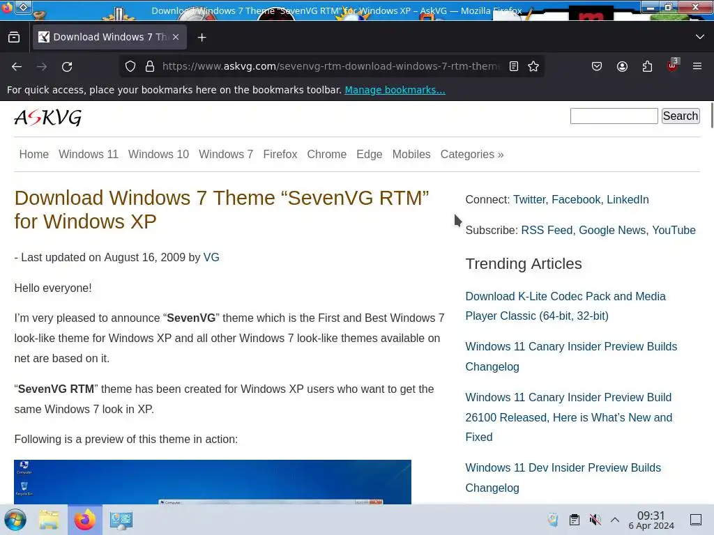This screenshot has width=714, height=535.
Task: Open the Windows 11 navigation item
Action: pos(89,154)
